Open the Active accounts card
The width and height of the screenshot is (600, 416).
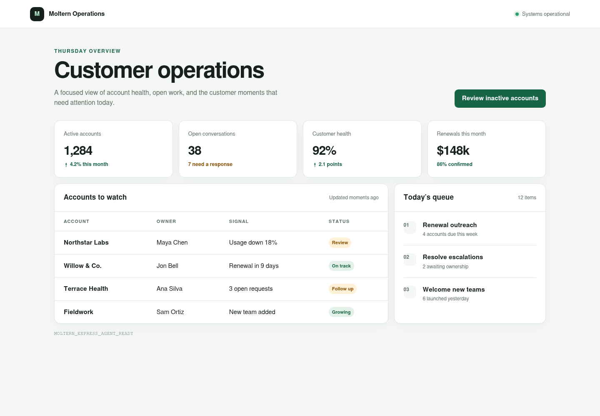pos(113,149)
